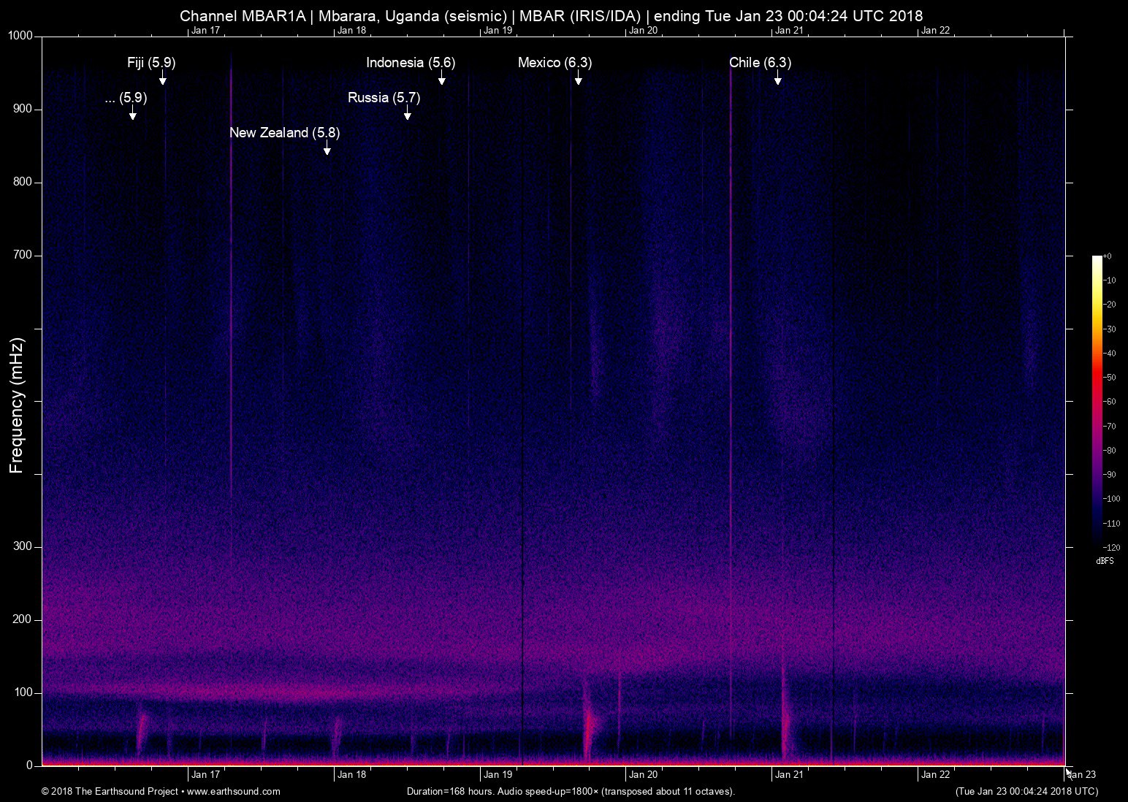This screenshot has height=802, width=1128.
Task: Click the Mexico (6.3) event label
Action: pyautogui.click(x=555, y=63)
